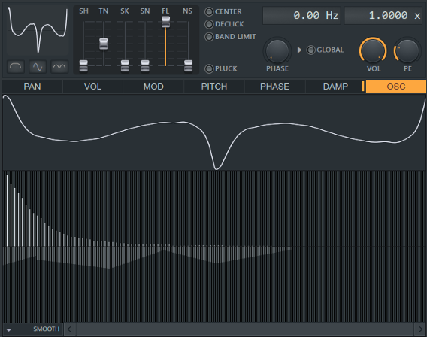
Task: Open the DAMP tab
Action: pyautogui.click(x=335, y=87)
